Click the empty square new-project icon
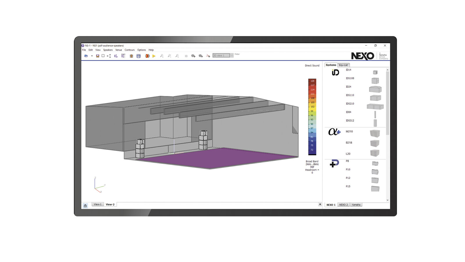 tap(103, 56)
